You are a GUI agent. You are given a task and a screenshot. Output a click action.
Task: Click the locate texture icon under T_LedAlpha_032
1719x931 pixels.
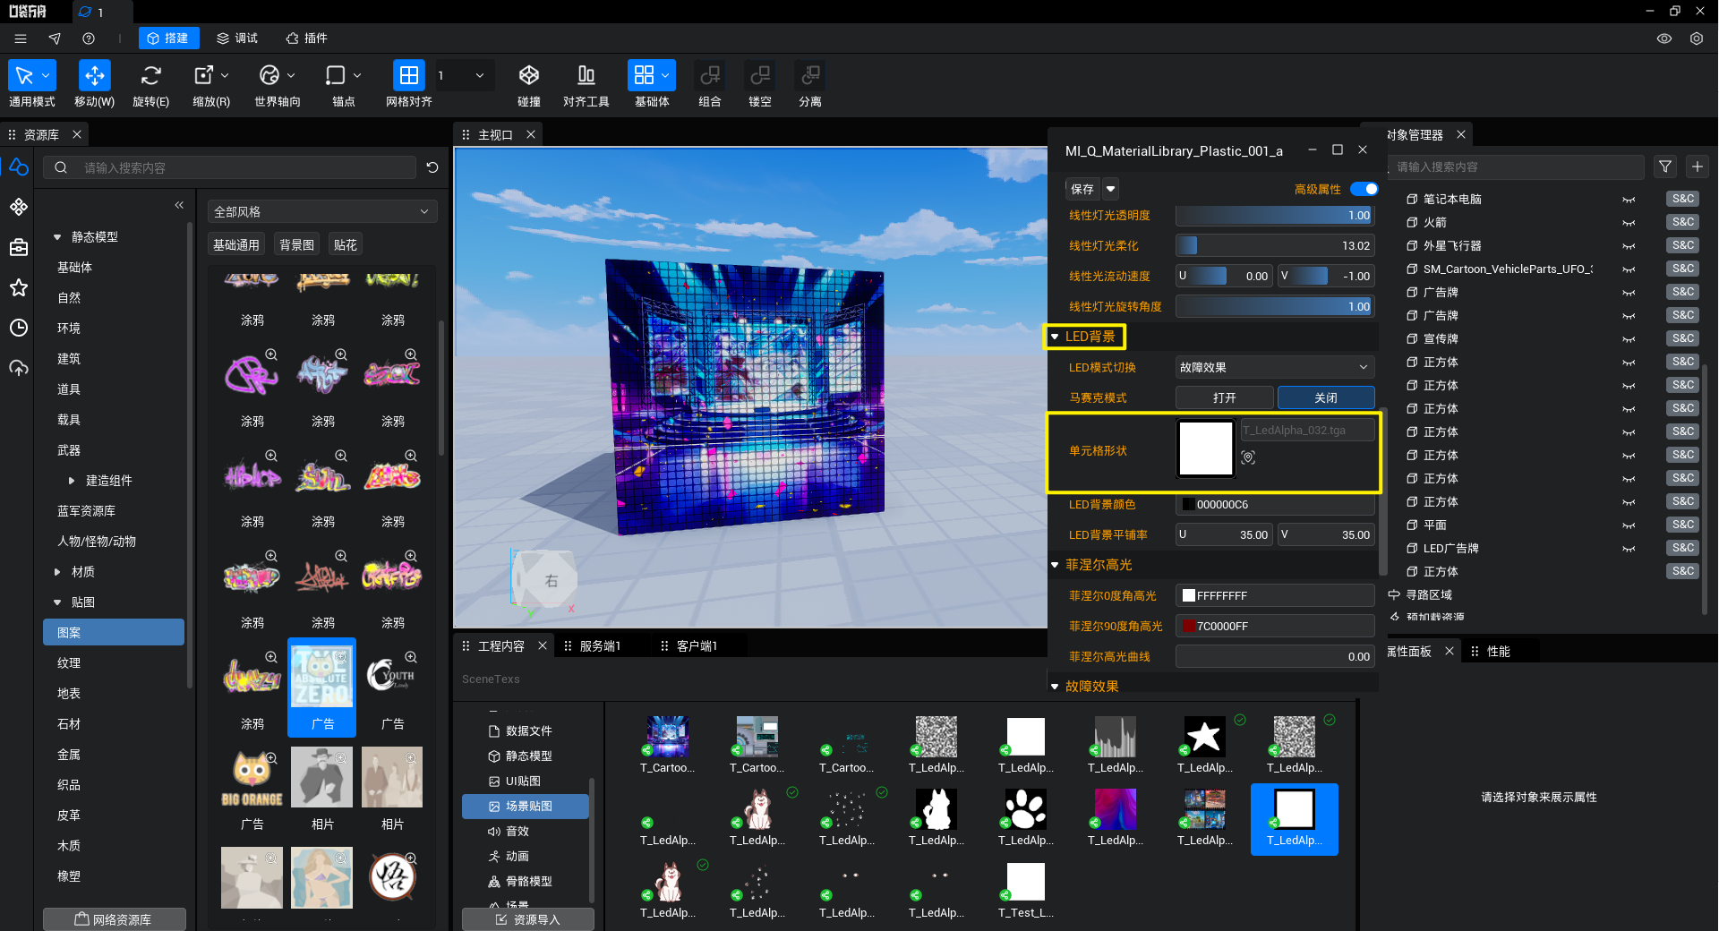1248,457
